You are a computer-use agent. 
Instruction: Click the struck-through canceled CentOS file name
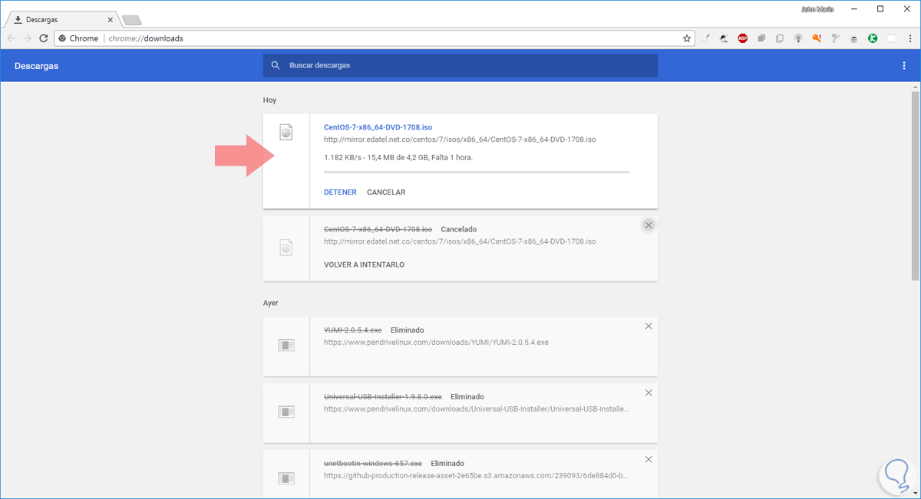[x=378, y=229]
